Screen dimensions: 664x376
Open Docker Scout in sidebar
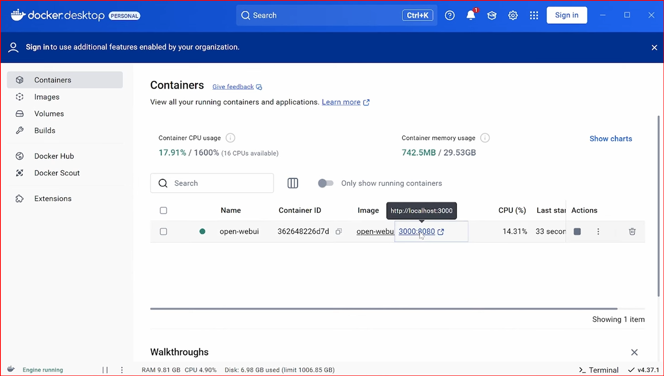click(x=65, y=173)
